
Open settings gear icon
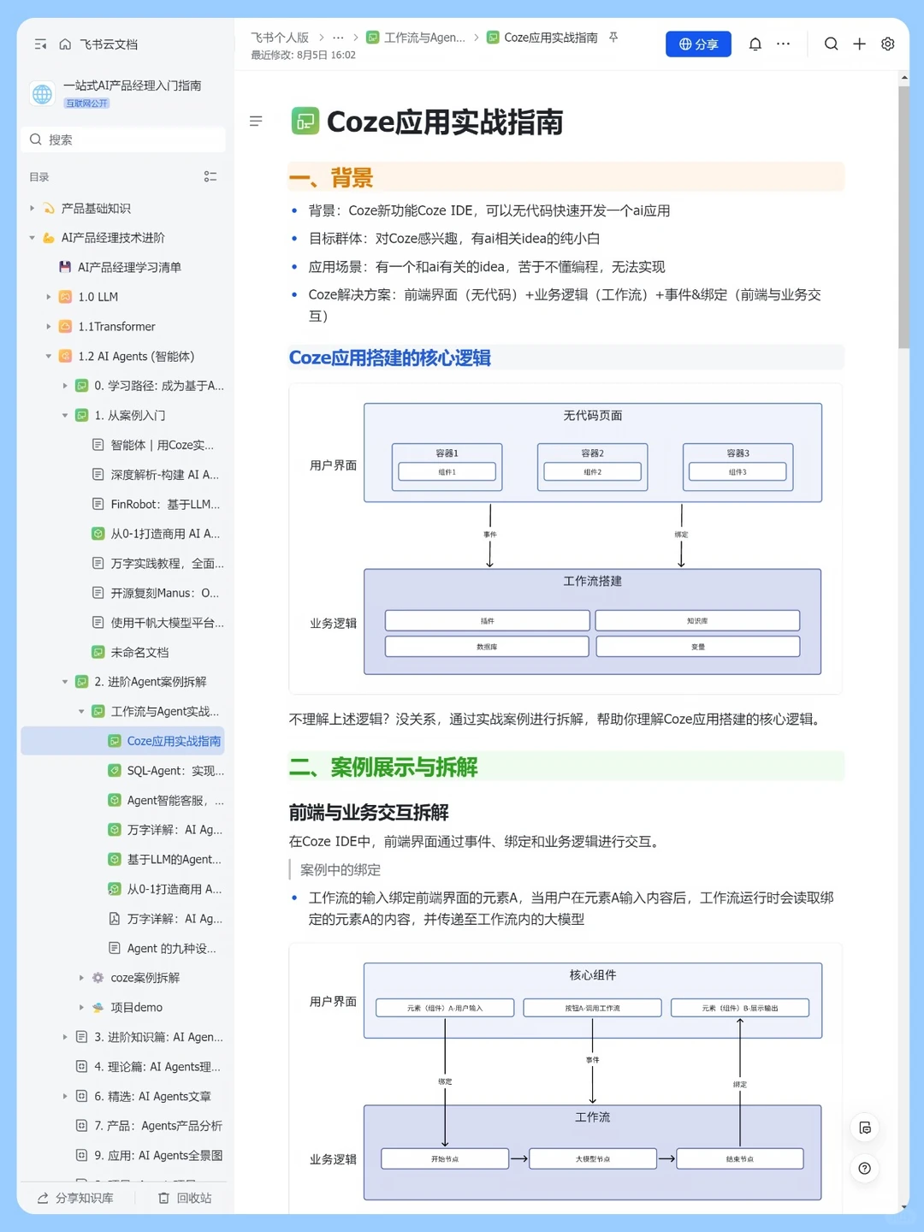[888, 44]
